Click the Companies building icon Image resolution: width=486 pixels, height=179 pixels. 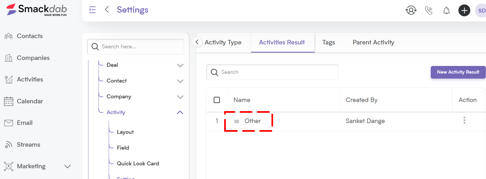[8, 58]
